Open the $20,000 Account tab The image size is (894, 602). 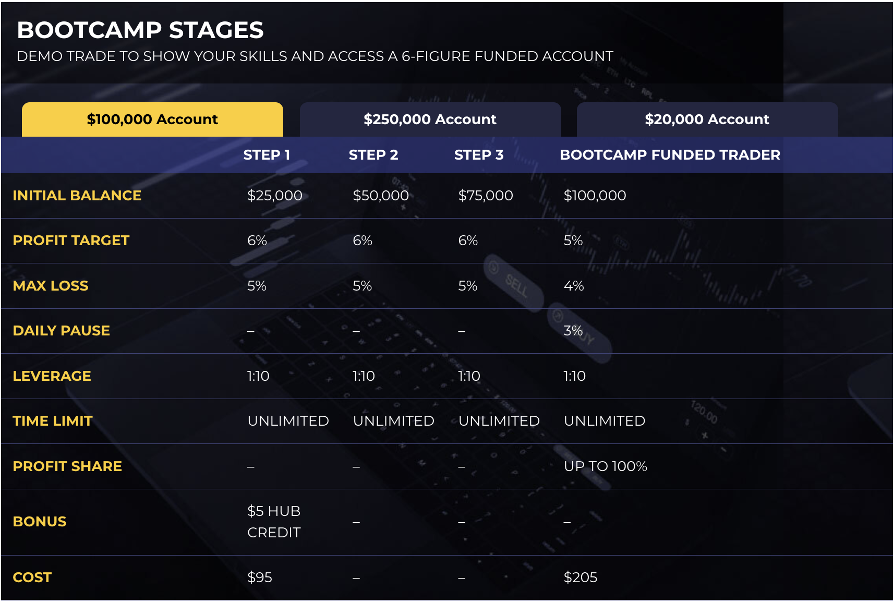coord(707,119)
